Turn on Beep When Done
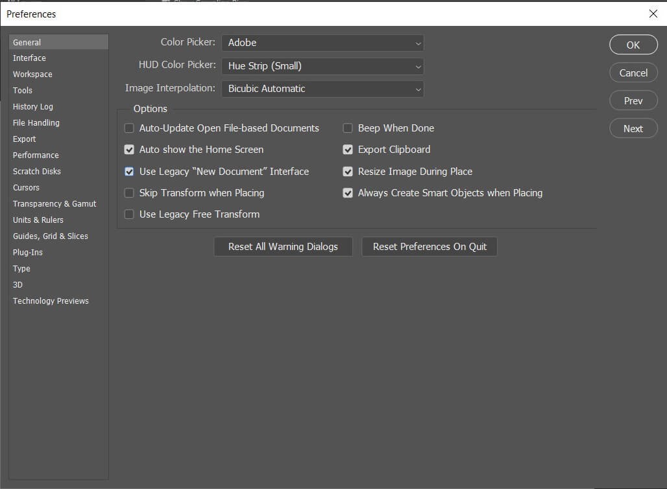This screenshot has width=667, height=489. 348,128
